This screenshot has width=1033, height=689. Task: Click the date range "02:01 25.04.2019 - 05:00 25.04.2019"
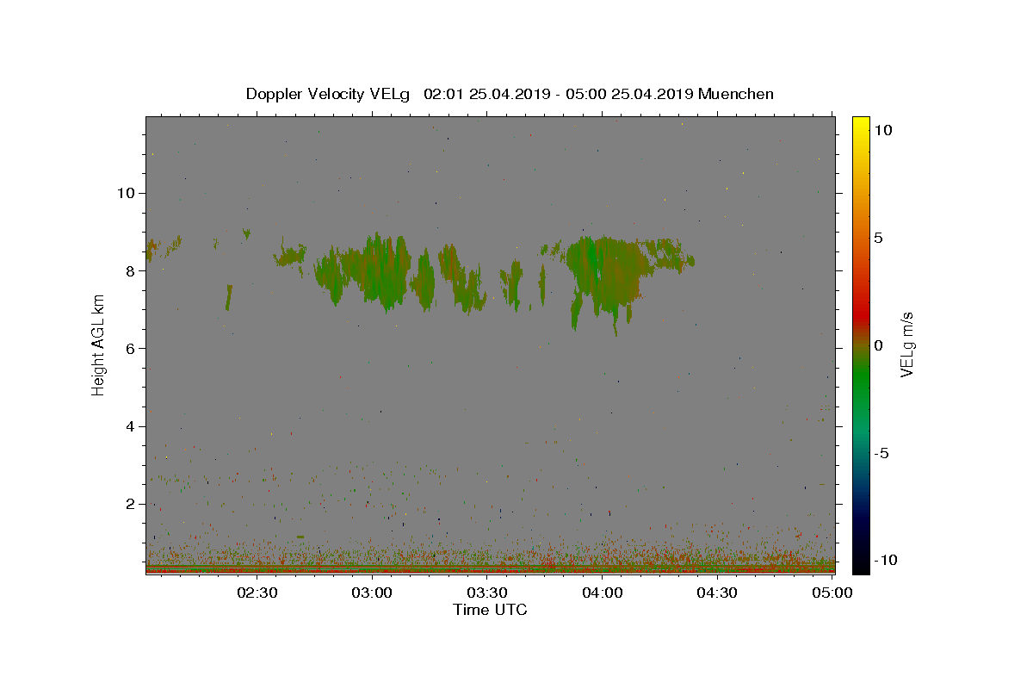click(559, 94)
